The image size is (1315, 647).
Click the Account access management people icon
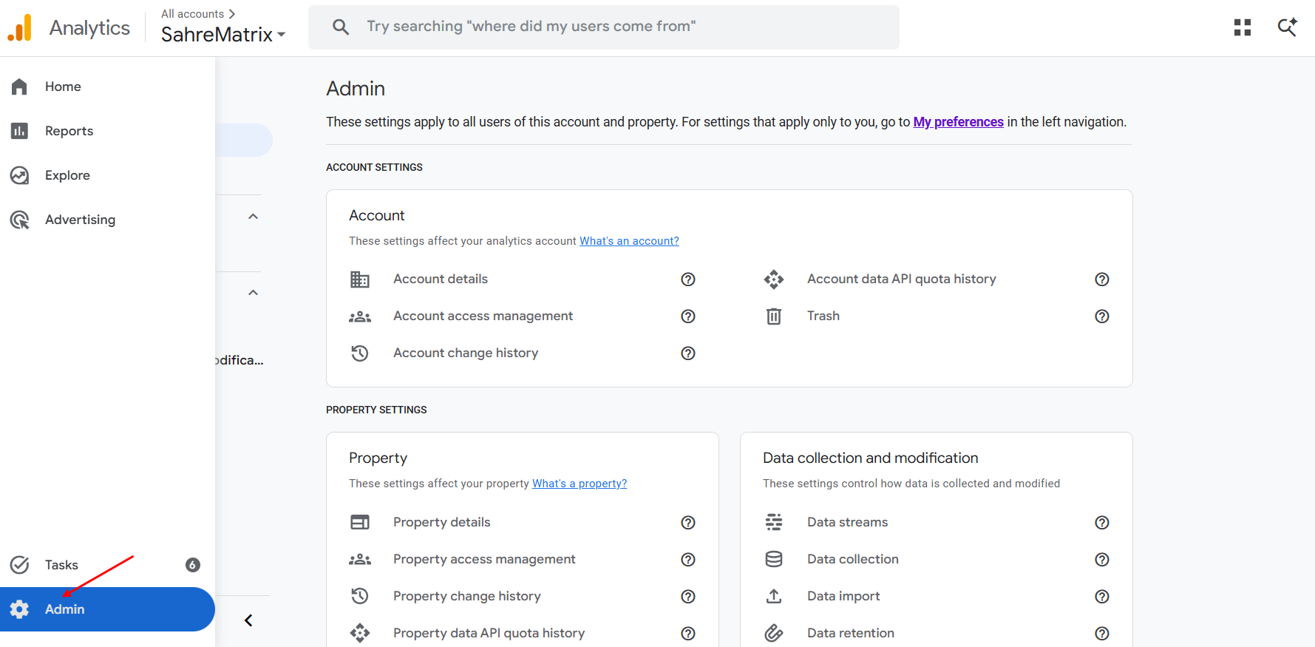point(360,316)
